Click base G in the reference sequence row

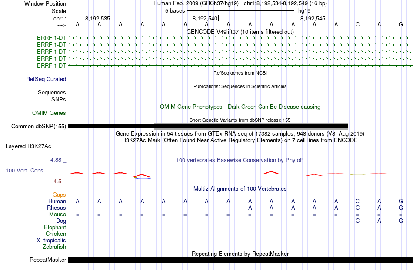point(401,24)
